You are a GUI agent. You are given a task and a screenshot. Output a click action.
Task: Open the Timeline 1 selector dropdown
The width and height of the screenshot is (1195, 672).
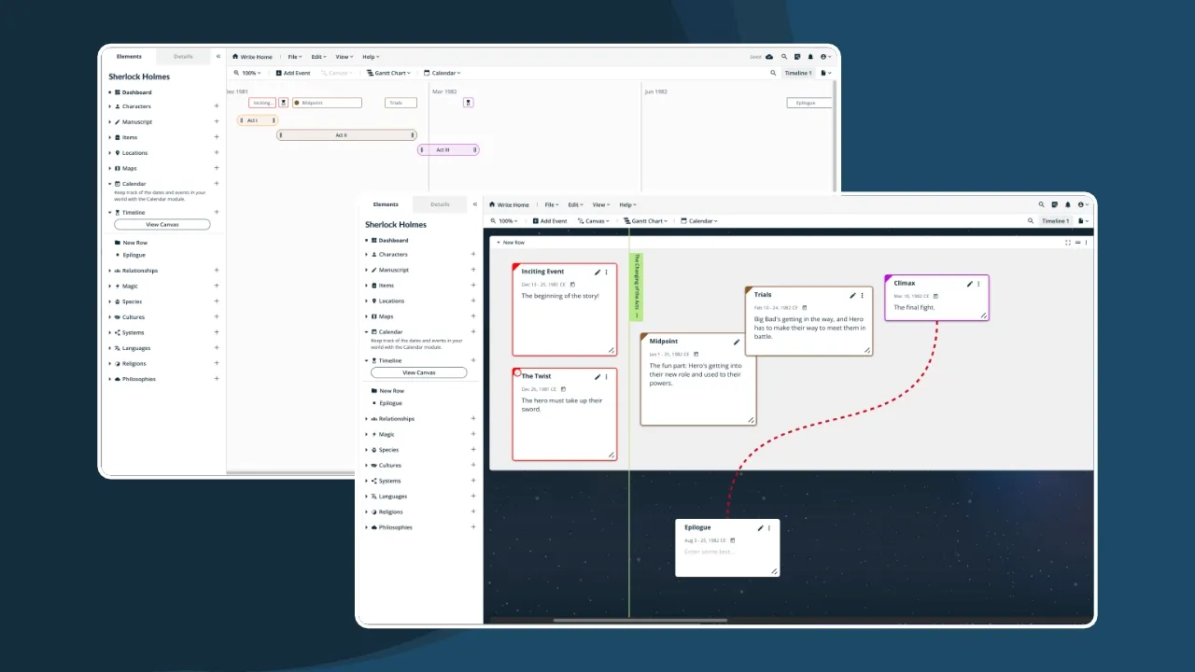1056,221
